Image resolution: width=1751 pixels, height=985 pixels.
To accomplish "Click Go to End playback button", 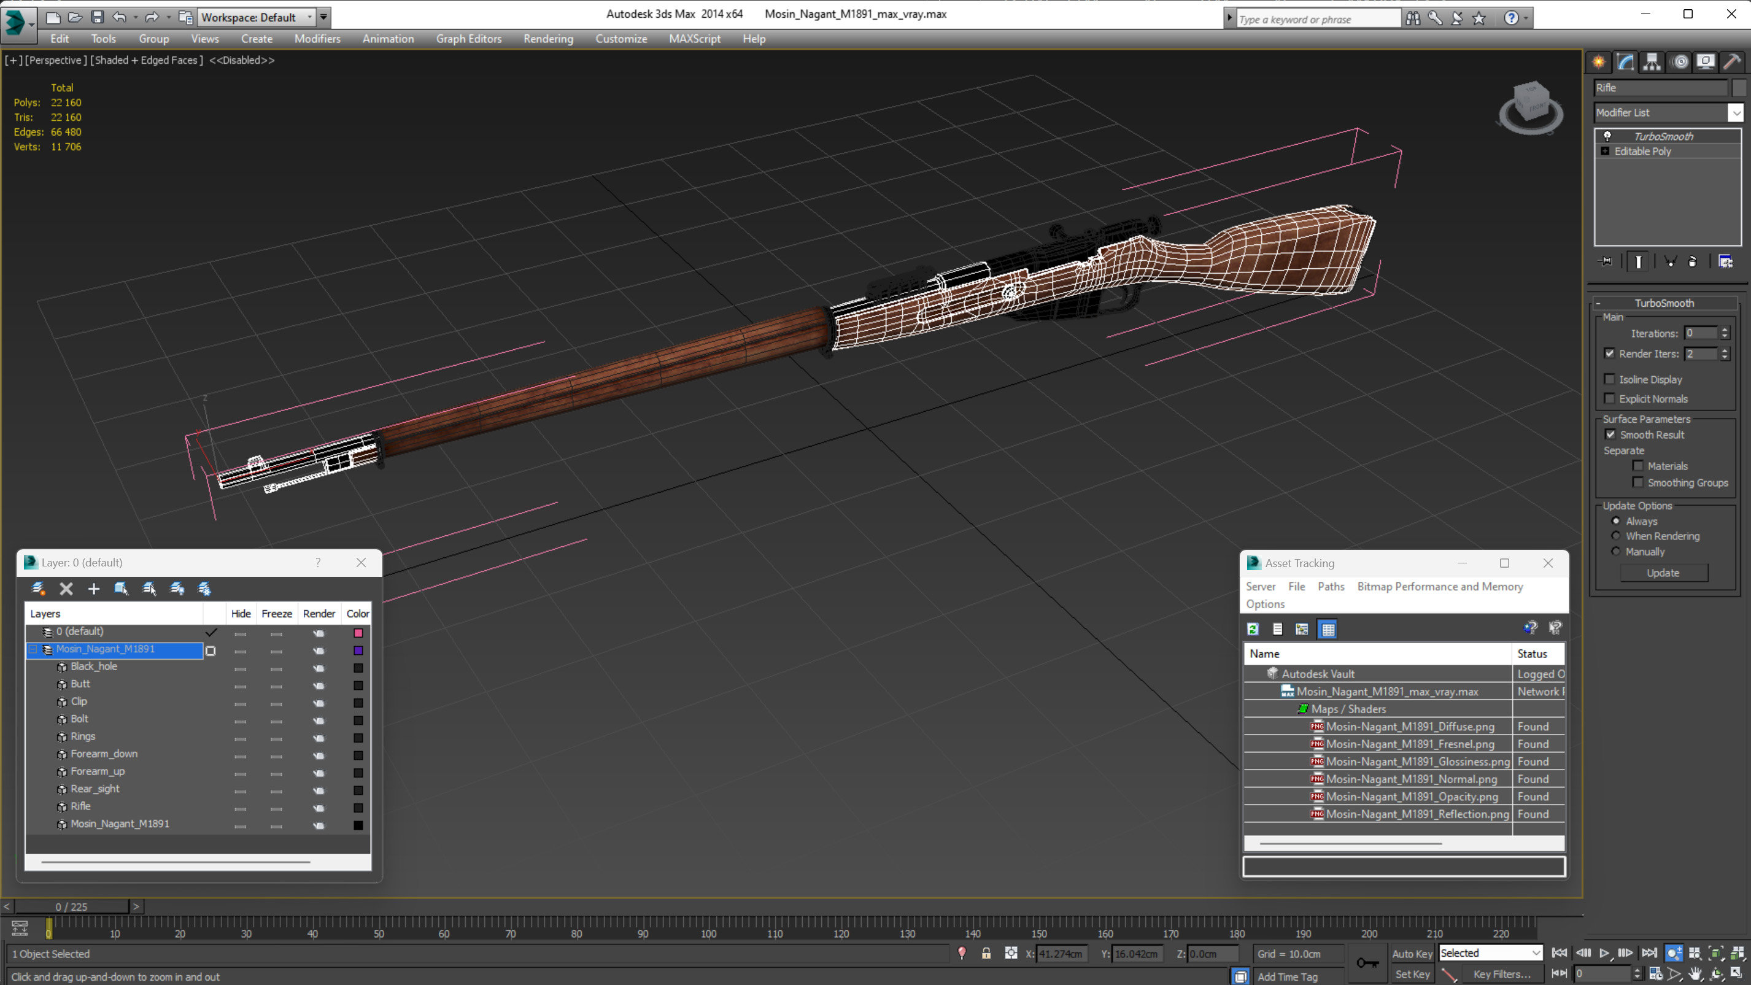I will [1649, 953].
